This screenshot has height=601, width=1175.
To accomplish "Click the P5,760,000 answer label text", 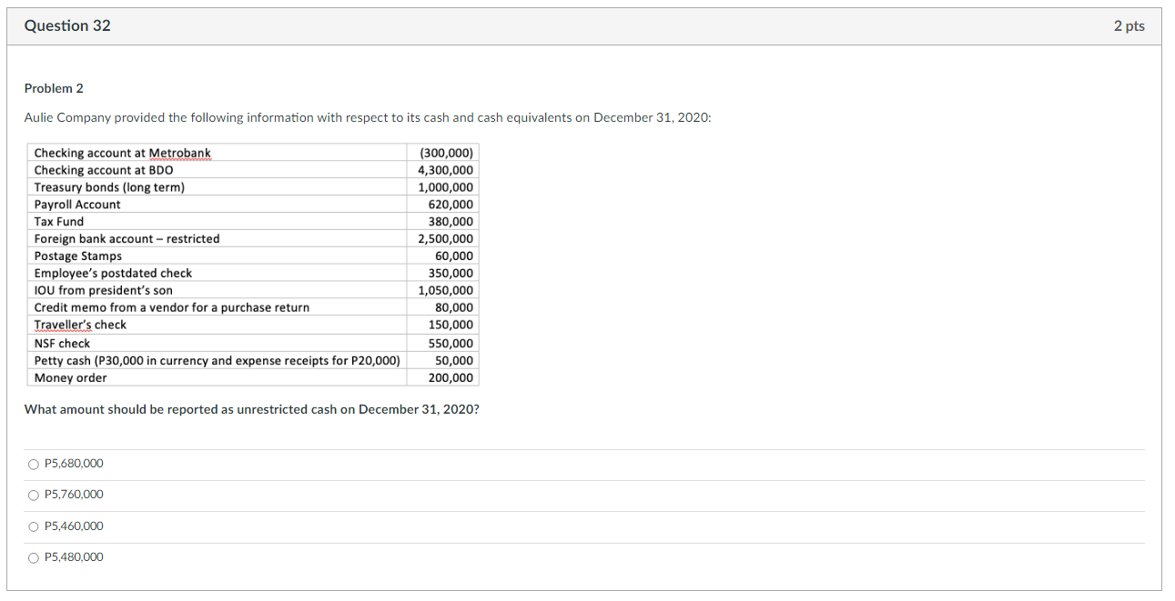I will (73, 494).
